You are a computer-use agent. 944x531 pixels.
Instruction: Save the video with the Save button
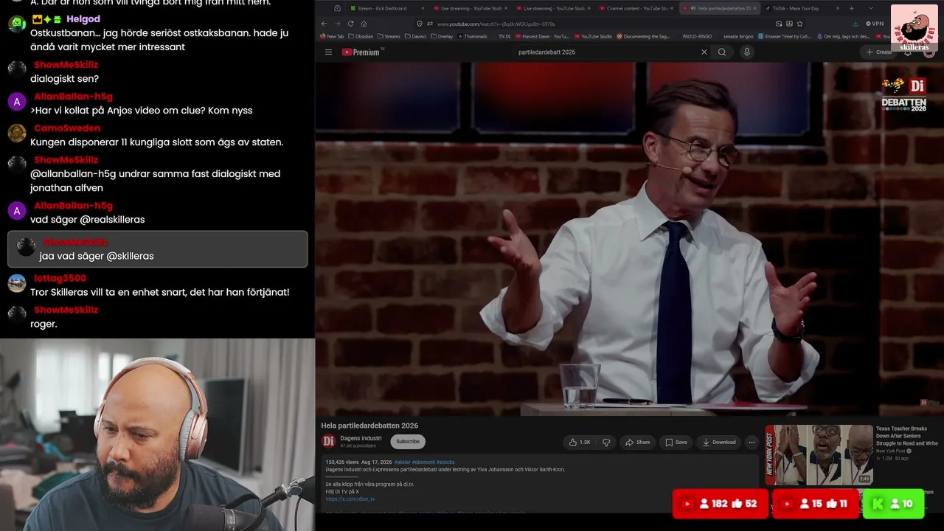coord(676,442)
